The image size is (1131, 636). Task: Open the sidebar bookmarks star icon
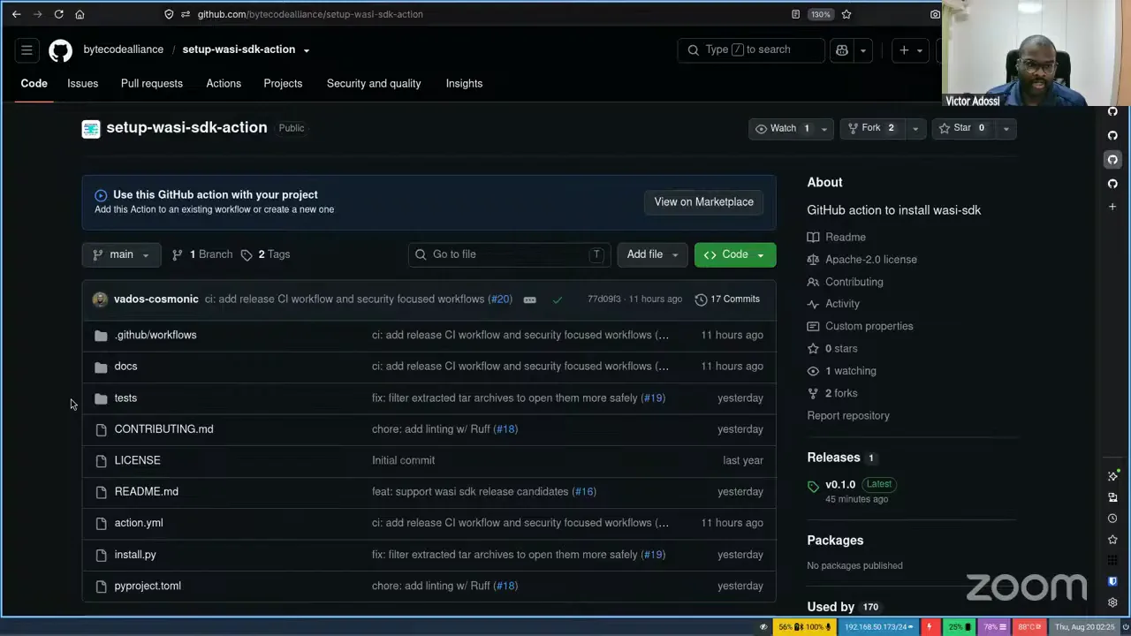1112,540
